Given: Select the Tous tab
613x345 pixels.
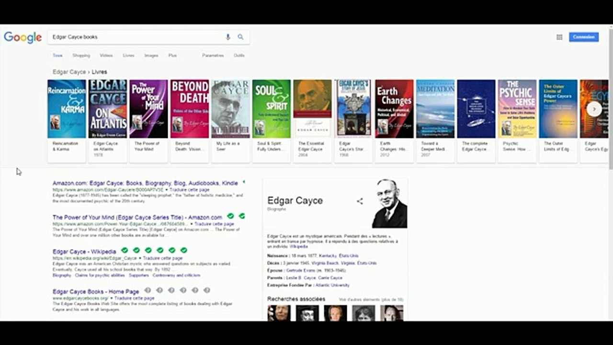Looking at the screenshot, I should [57, 56].
